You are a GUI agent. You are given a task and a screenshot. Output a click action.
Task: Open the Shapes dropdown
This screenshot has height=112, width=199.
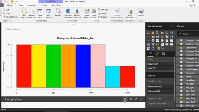(x=103, y=17)
